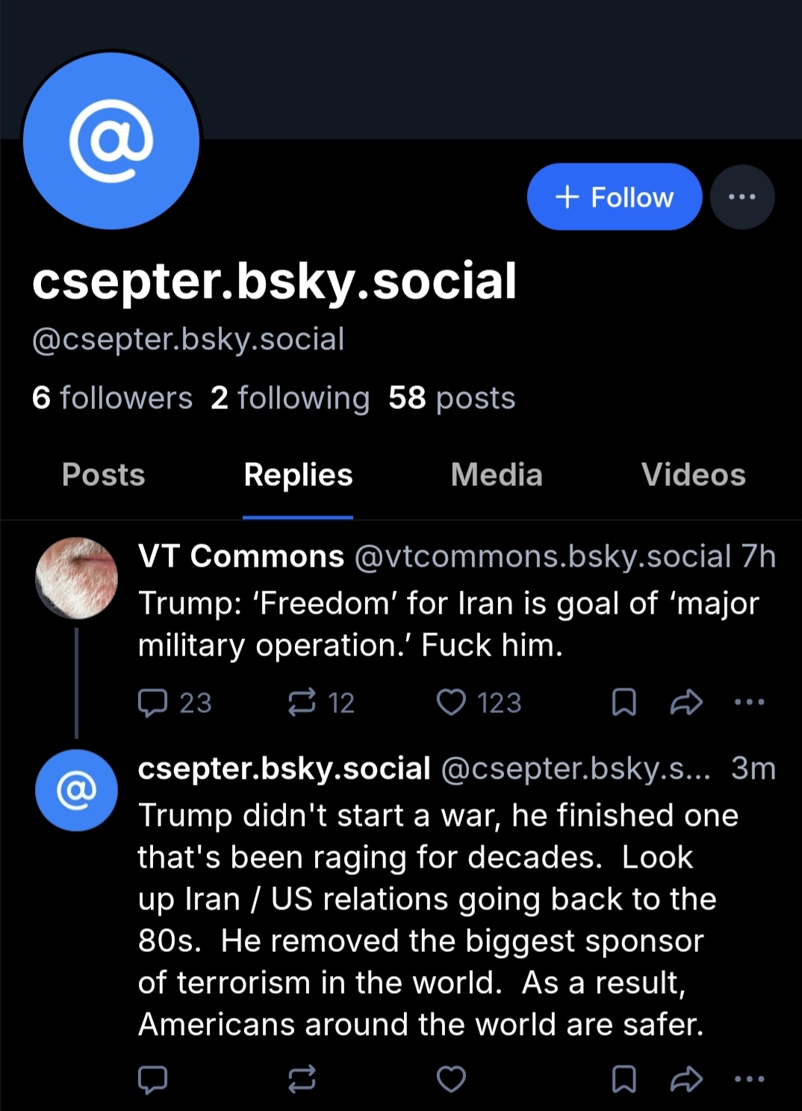The width and height of the screenshot is (802, 1111).
Task: Share the VT Commons post
Action: (686, 703)
